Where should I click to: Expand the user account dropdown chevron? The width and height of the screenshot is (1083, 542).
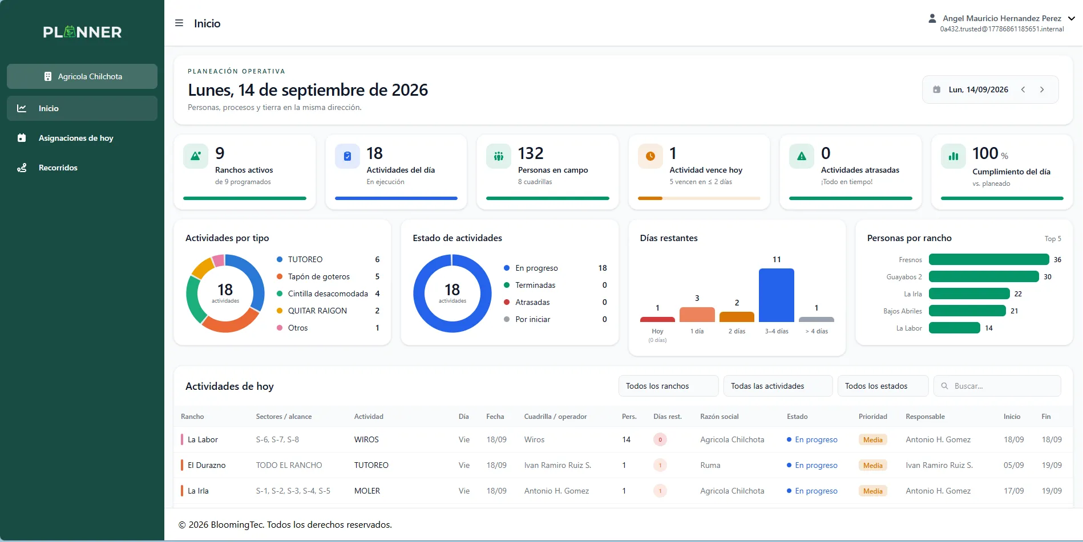click(x=1072, y=18)
